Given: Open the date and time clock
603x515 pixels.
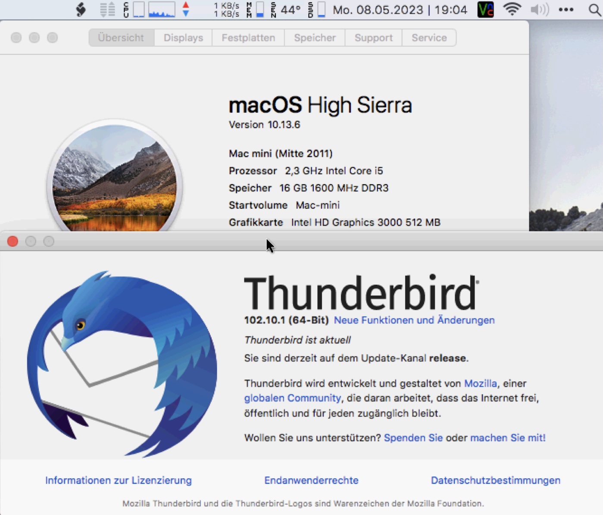Looking at the screenshot, I should [400, 9].
